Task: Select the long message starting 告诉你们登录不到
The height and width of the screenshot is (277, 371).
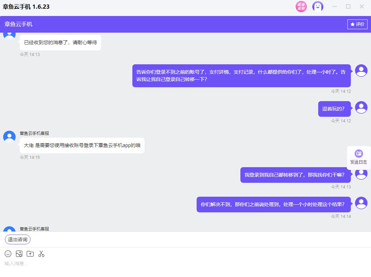Action: point(241,76)
